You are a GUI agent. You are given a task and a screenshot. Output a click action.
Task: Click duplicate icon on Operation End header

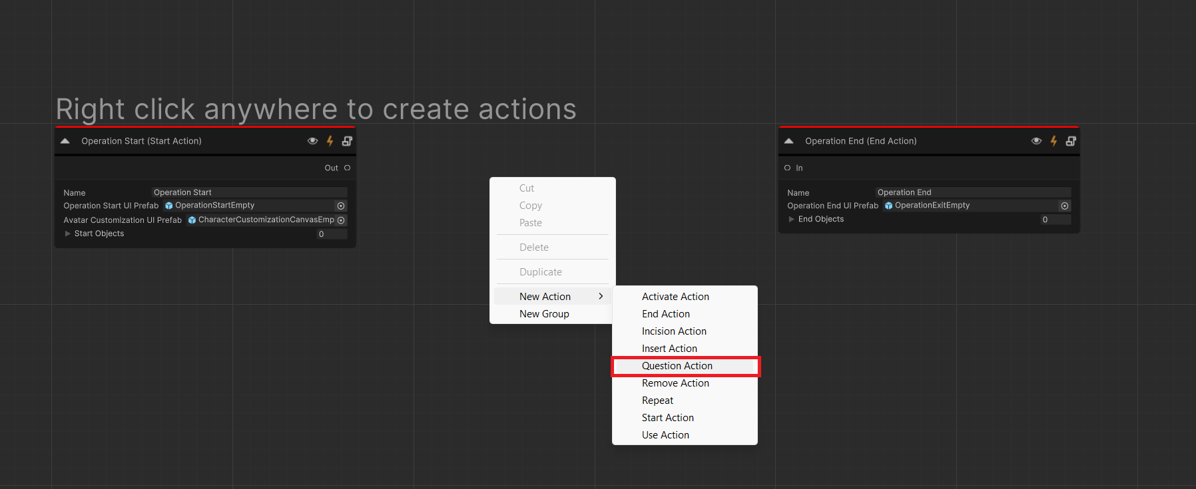(1071, 141)
